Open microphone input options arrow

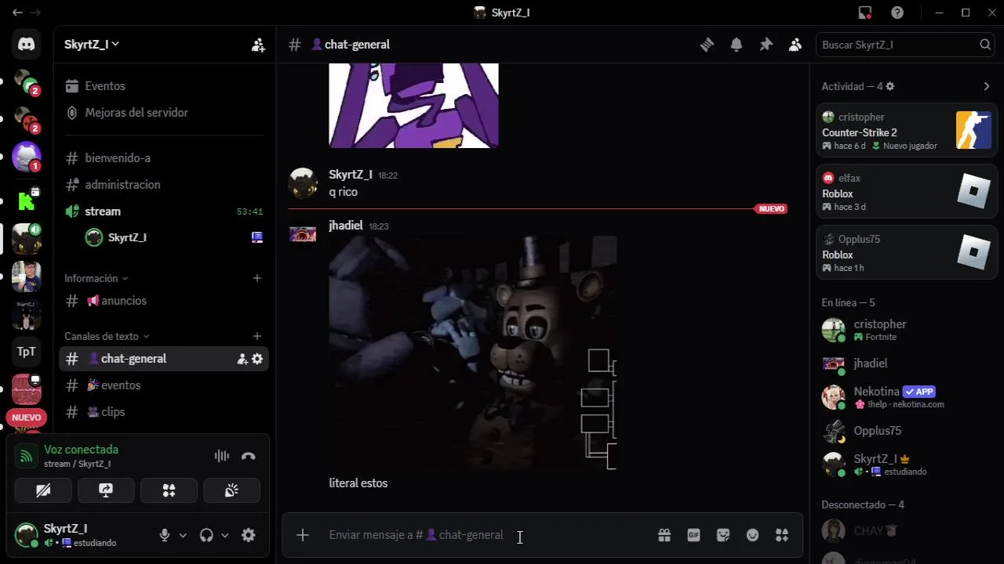pos(183,536)
